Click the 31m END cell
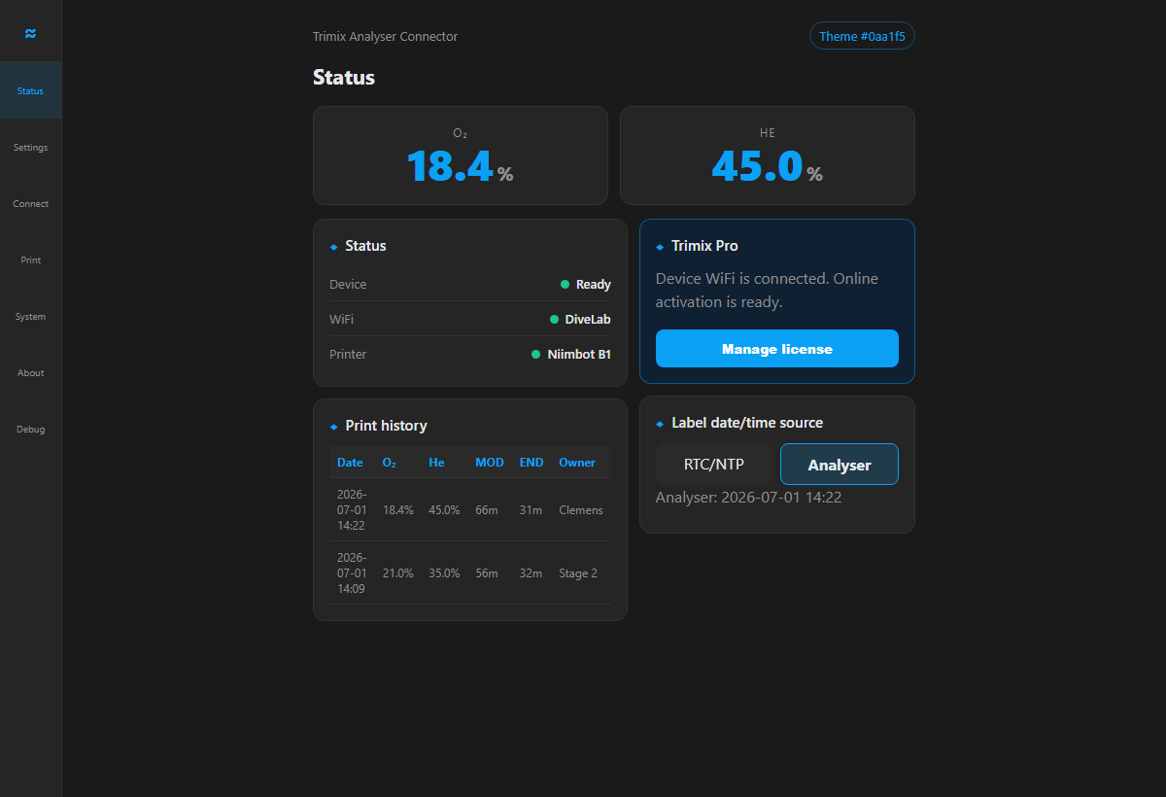Viewport: 1166px width, 797px height. (531, 509)
